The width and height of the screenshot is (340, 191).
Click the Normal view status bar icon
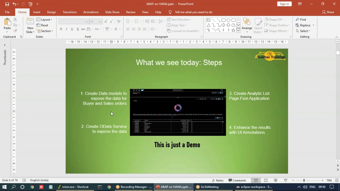pos(256,180)
